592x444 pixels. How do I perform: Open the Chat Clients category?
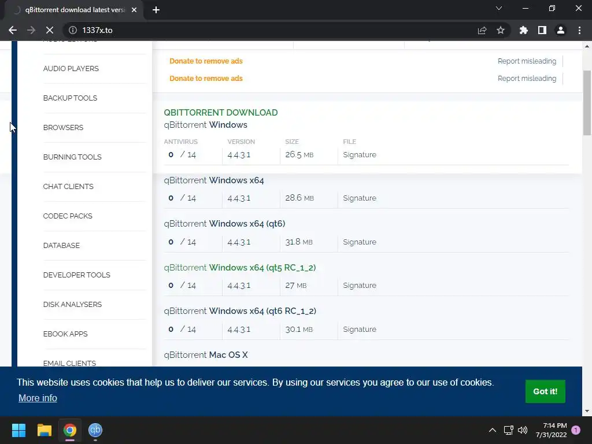click(68, 187)
